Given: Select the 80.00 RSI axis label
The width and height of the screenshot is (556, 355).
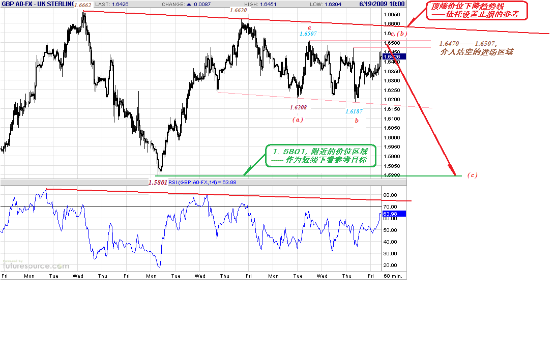Looking at the screenshot, I should 390,195.
